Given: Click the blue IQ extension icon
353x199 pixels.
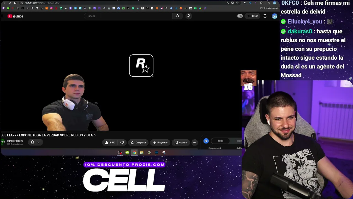Looking at the screenshot, I should click(x=206, y=141).
